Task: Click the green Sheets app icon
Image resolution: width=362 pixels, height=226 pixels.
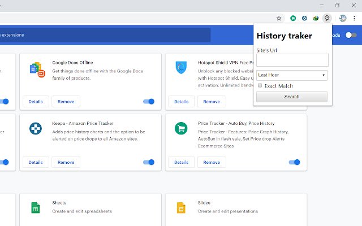Action: point(35,207)
